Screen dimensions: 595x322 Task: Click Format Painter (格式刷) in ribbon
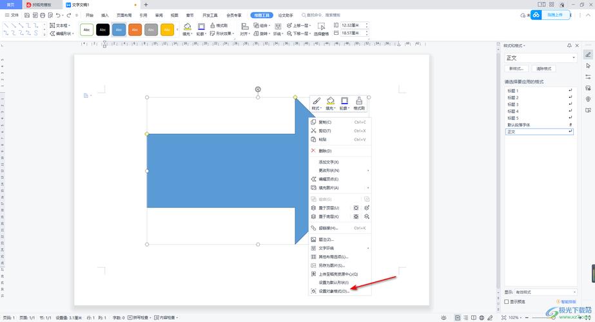[x=219, y=25]
